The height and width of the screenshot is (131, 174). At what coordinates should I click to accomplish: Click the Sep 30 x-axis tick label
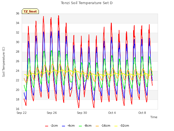coord(82,113)
